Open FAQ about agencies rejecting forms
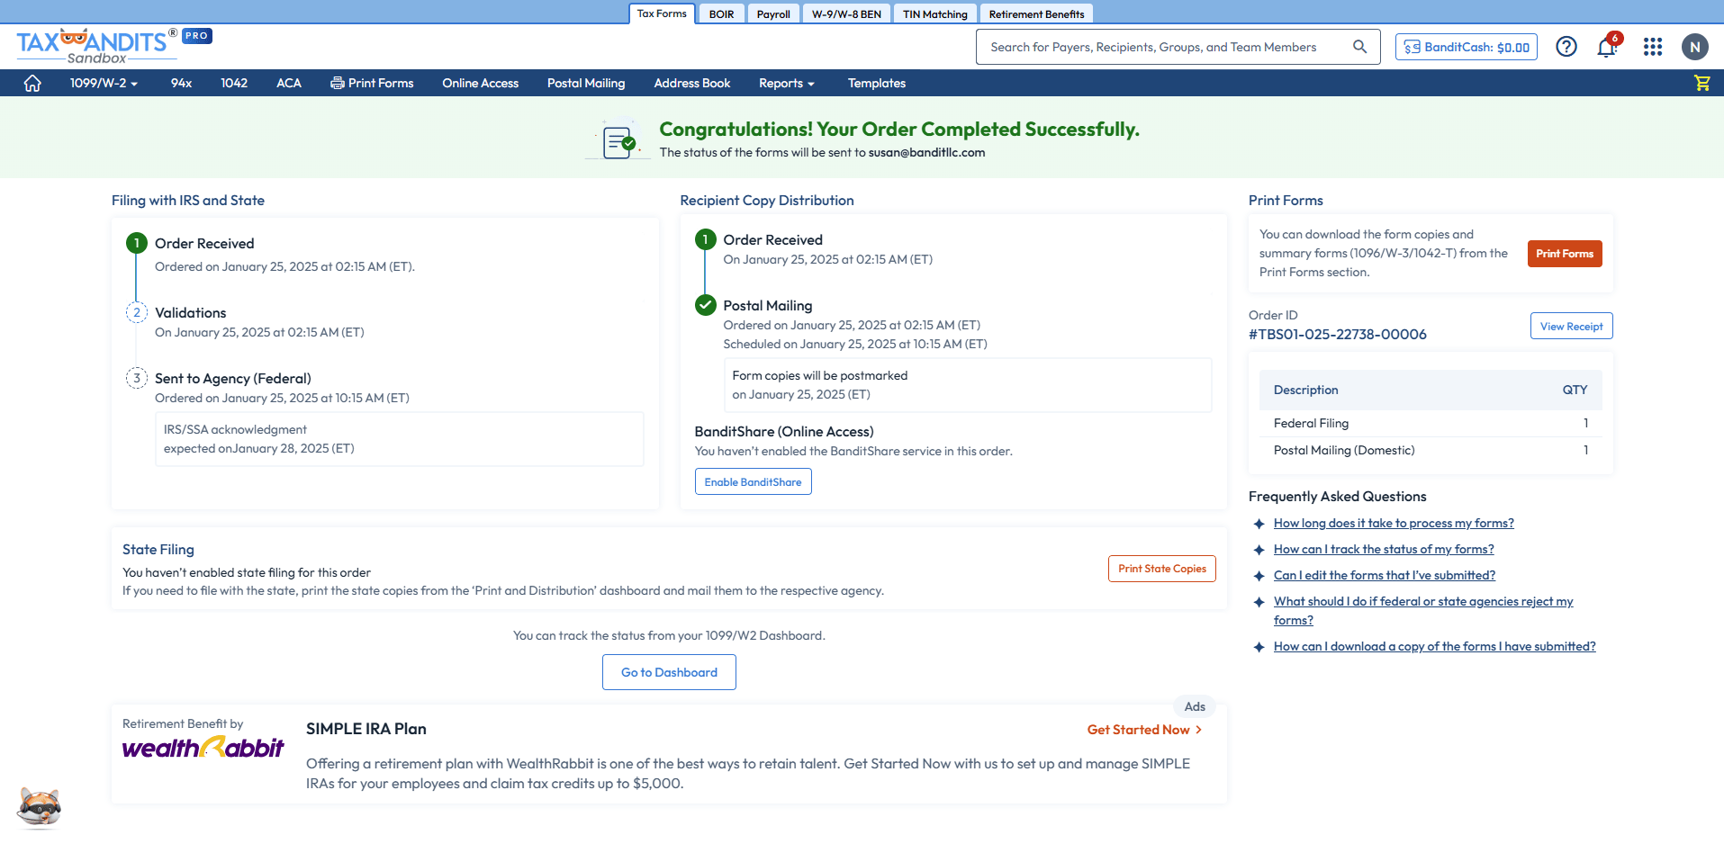Image resolution: width=1724 pixels, height=844 pixels. [x=1423, y=611]
